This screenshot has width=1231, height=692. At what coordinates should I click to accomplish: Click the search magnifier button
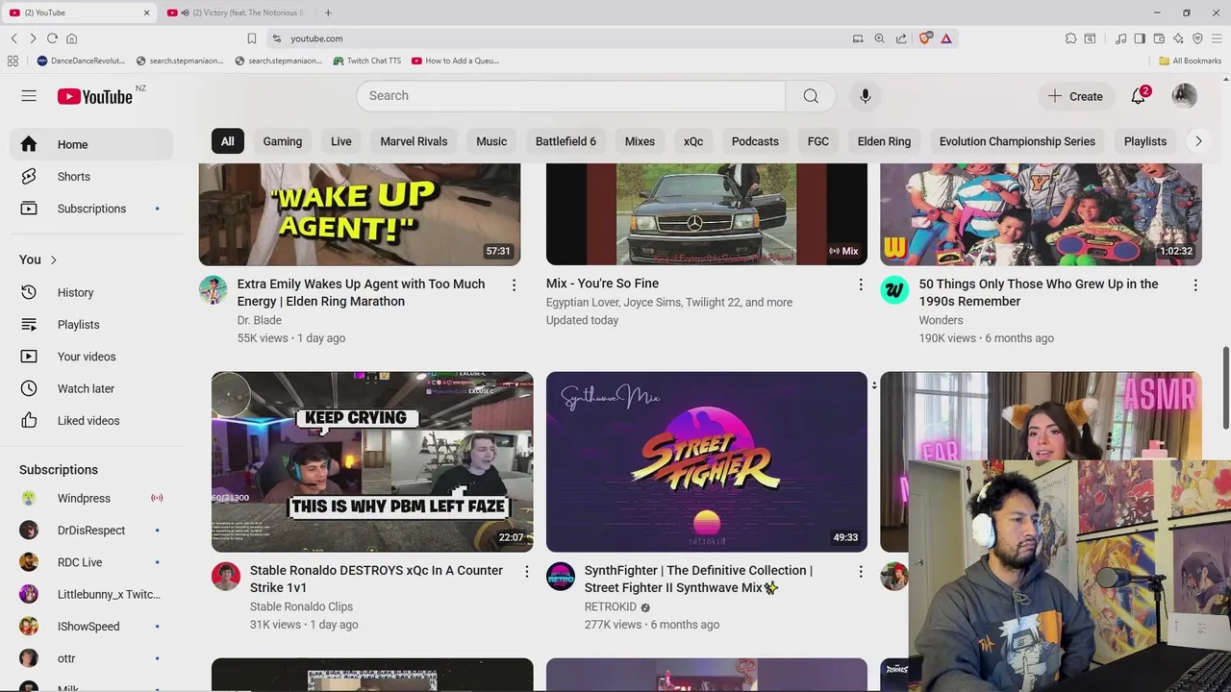[811, 96]
